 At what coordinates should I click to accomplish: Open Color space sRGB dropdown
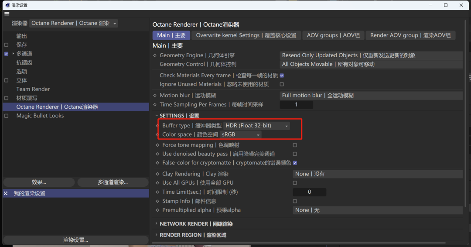(x=241, y=134)
